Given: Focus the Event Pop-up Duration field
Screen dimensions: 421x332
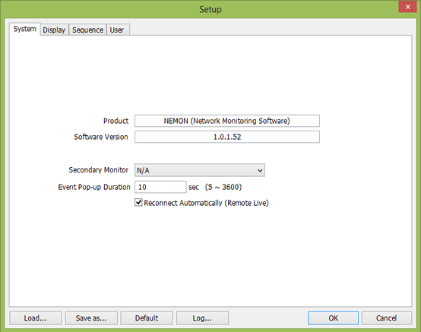Looking at the screenshot, I should [x=160, y=187].
